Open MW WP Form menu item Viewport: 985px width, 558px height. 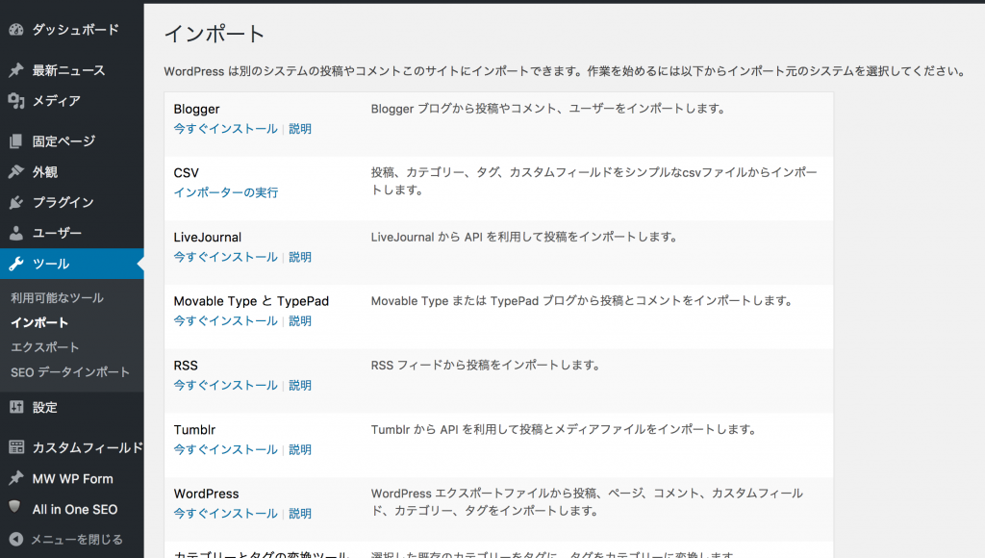click(x=71, y=479)
